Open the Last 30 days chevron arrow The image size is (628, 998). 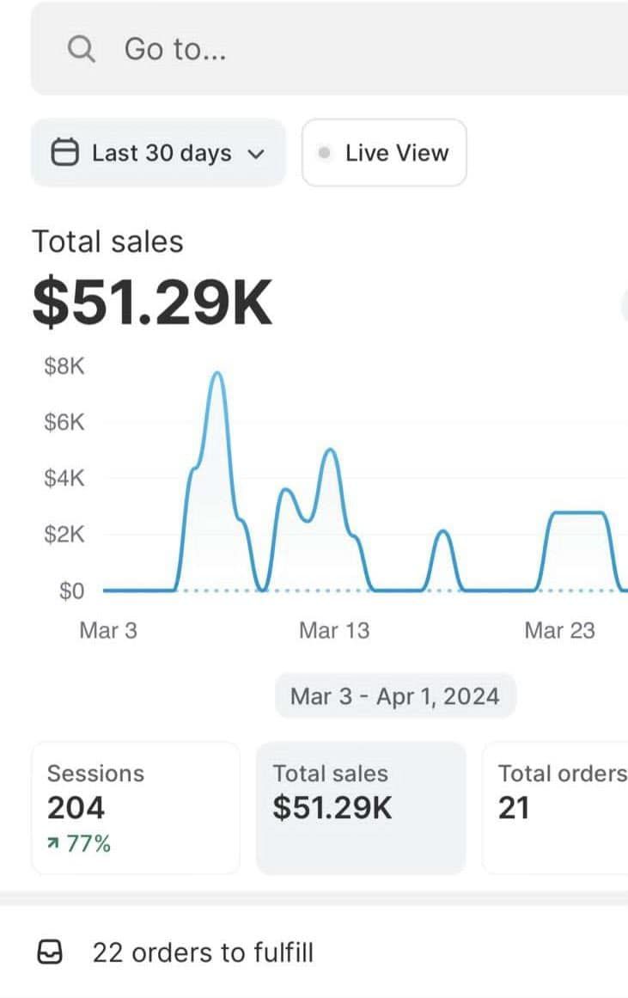[x=255, y=154]
